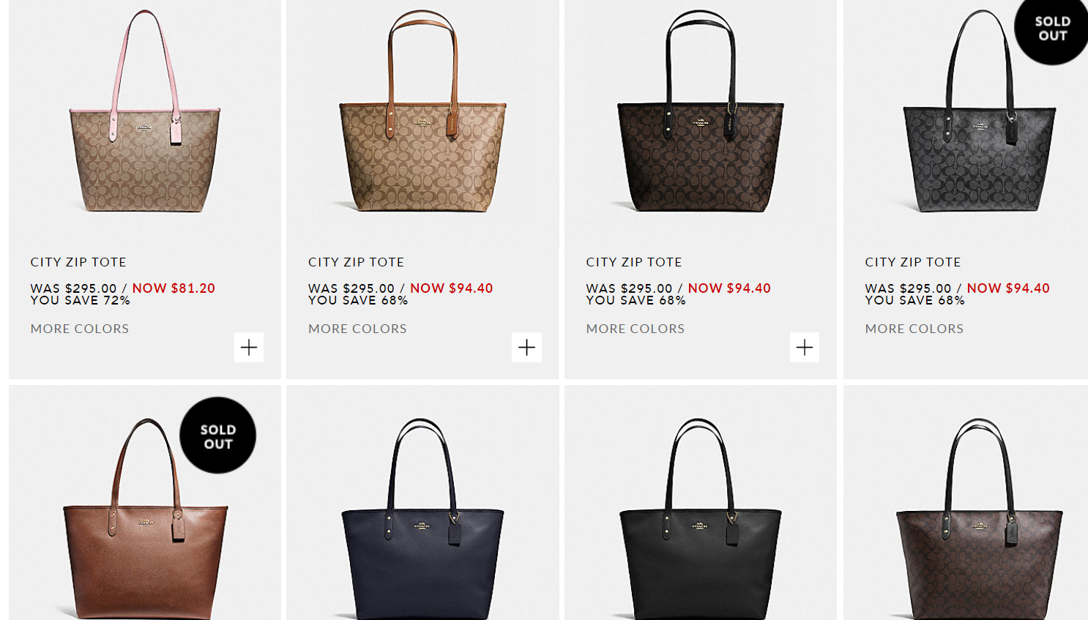
Task: Select brown signature tote image in bottom row
Action: pos(980,519)
